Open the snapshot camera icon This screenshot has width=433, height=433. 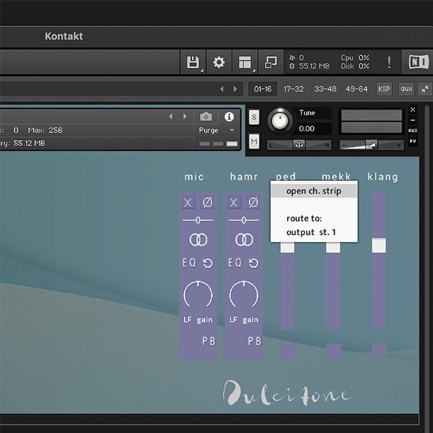point(206,117)
